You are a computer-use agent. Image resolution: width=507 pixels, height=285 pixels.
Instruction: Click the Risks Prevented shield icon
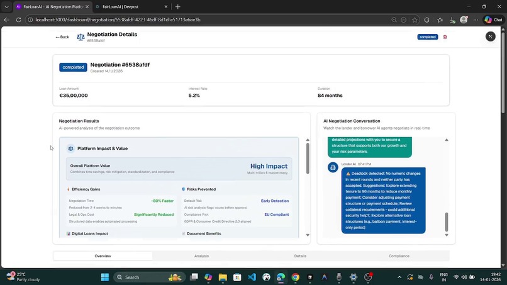pyautogui.click(x=183, y=189)
